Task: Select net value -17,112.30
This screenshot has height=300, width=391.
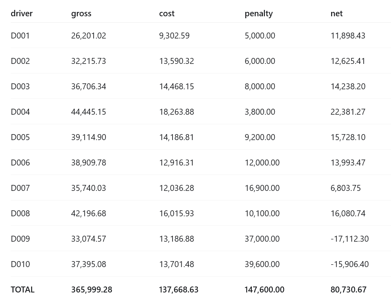Action: click(350, 239)
